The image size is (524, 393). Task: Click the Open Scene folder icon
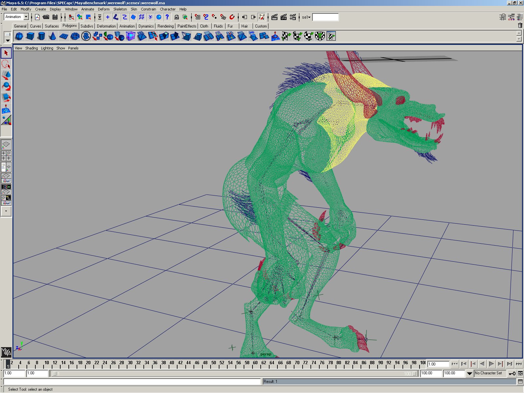pos(46,17)
